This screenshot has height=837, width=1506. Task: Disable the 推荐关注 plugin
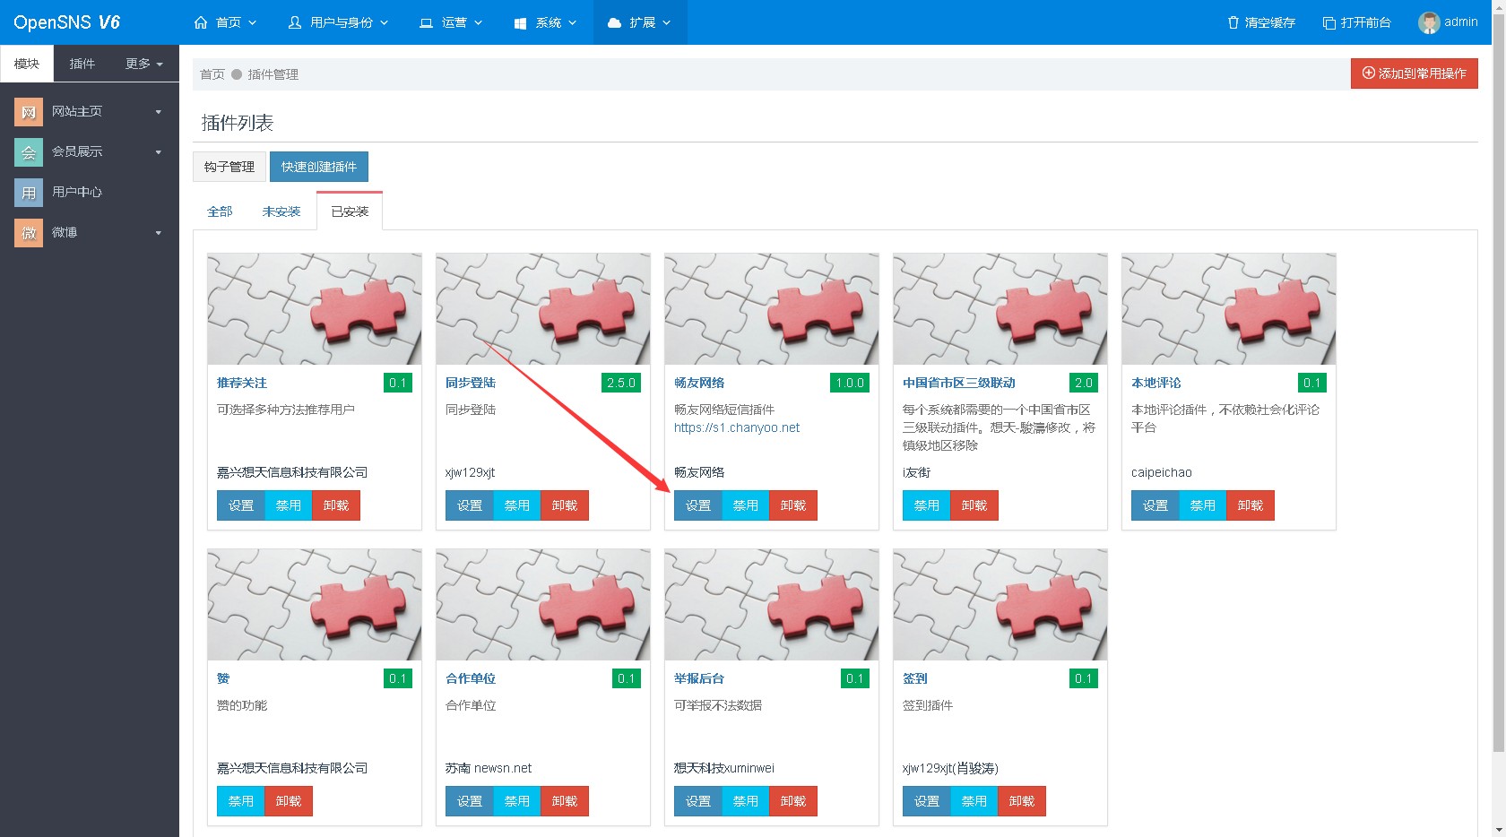click(x=289, y=505)
